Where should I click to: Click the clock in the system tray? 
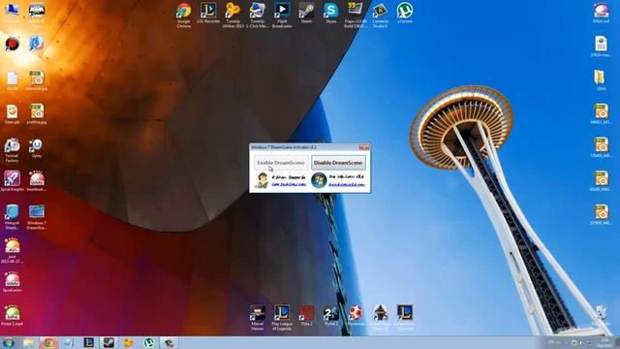[x=604, y=342]
